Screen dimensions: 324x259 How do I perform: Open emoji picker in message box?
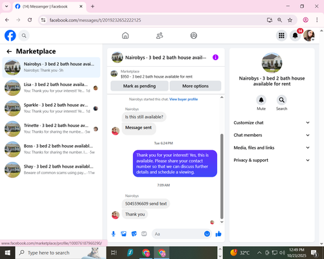pos(207,234)
